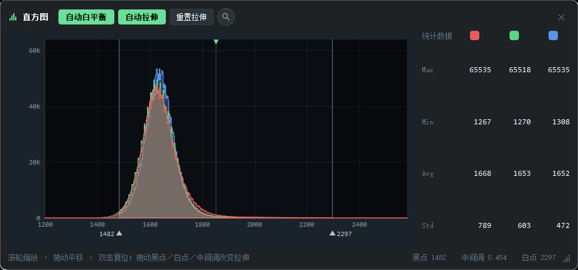
Task: Toggle 自动拉伸 auto stretch
Action: 142,17
